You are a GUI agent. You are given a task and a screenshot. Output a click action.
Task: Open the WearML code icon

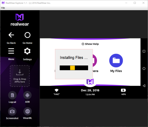[27, 111]
